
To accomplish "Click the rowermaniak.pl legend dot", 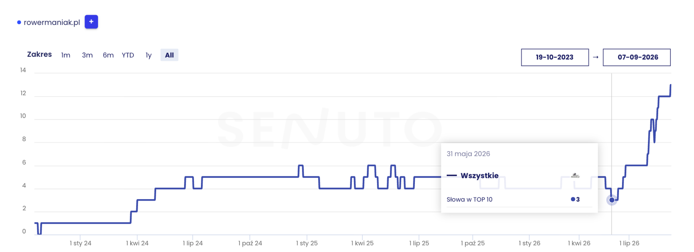I will (19, 22).
